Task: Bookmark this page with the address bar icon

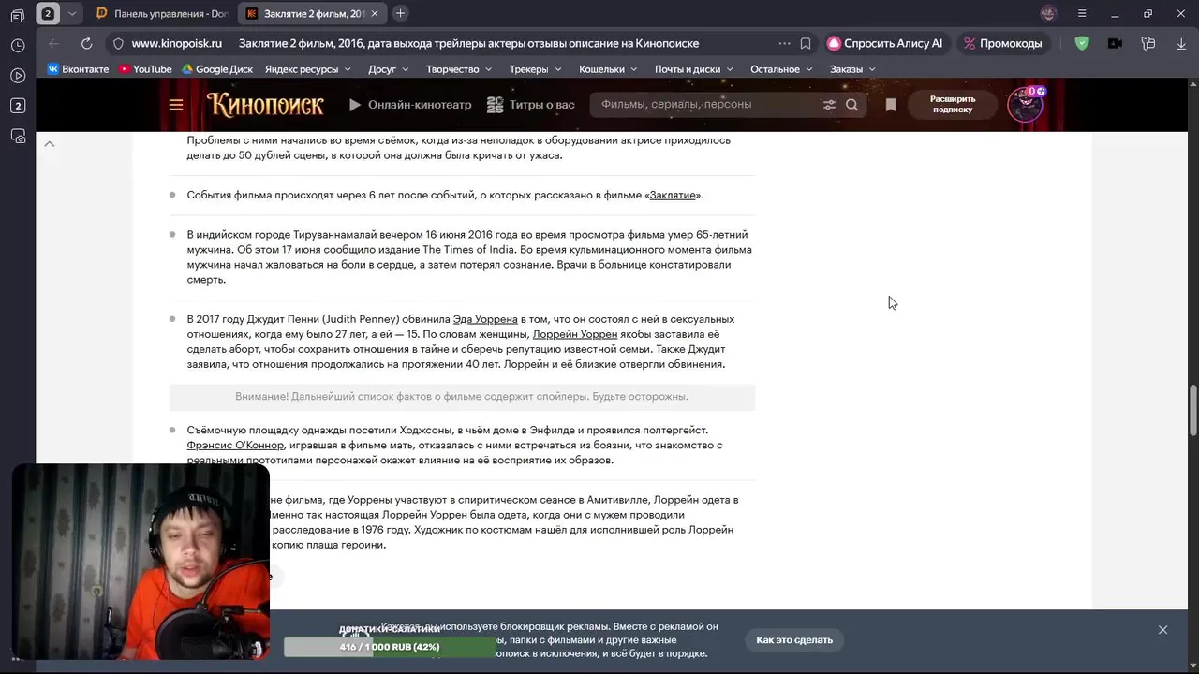Action: coord(806,43)
